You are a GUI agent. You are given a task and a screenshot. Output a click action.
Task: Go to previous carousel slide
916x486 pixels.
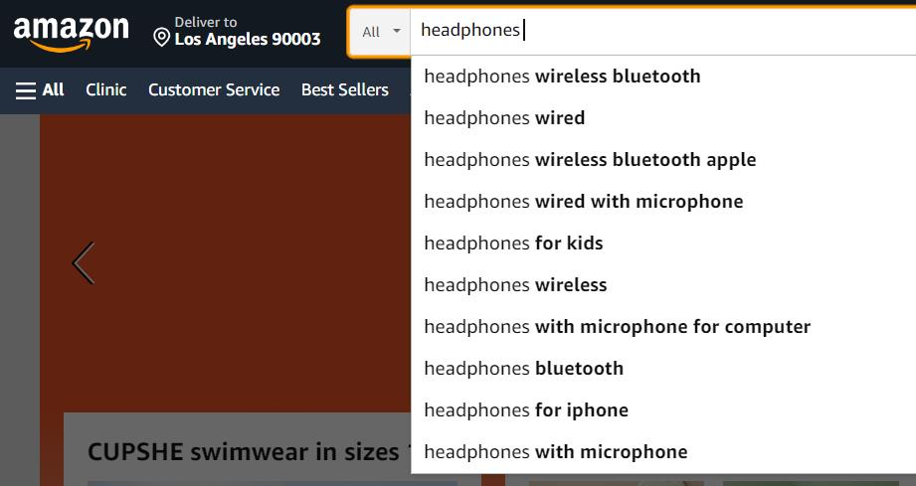coord(84,263)
